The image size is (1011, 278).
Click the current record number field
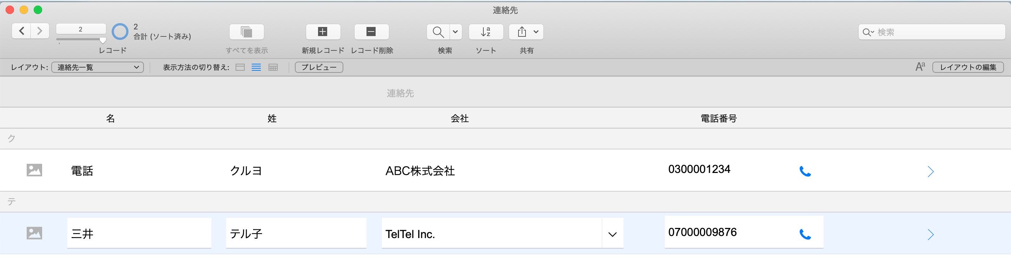81,29
